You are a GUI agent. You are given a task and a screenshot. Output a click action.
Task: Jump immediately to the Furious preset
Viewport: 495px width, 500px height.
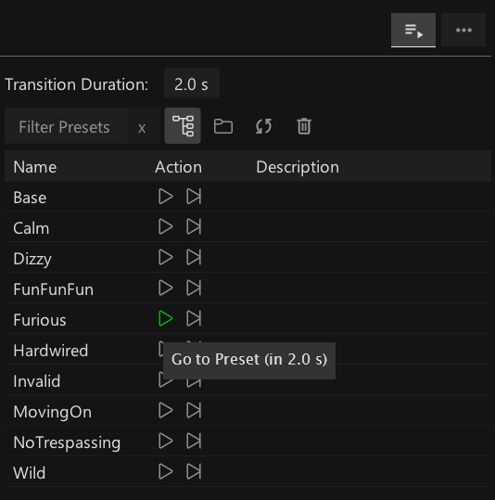click(x=194, y=318)
